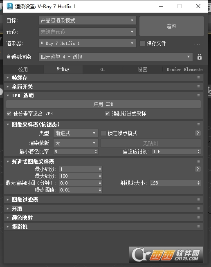Image resolution: width=211 pixels, height=267 pixels.
Task: Click the 渲染 render button
Action: 172,26
